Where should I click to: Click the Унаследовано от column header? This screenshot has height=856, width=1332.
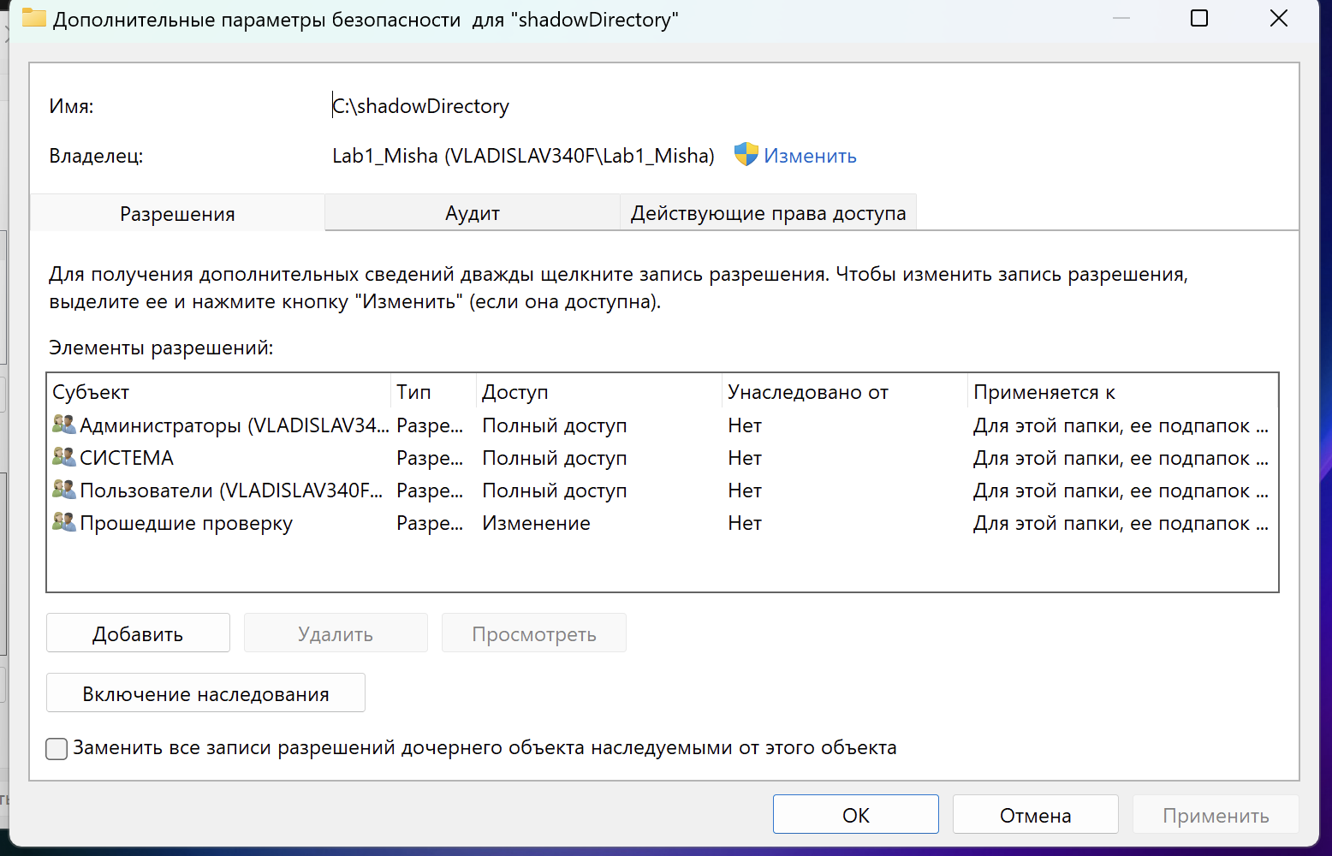point(807,392)
